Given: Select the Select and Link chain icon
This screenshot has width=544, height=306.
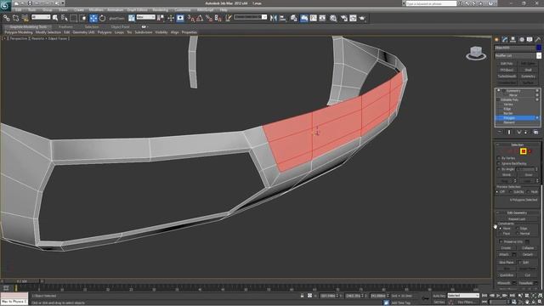Looking at the screenshot, I should pos(7,18).
